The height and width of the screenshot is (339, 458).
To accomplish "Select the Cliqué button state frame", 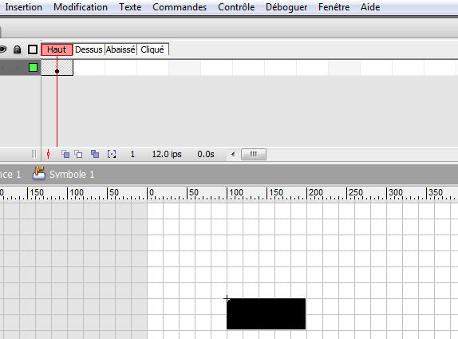I will tap(152, 49).
